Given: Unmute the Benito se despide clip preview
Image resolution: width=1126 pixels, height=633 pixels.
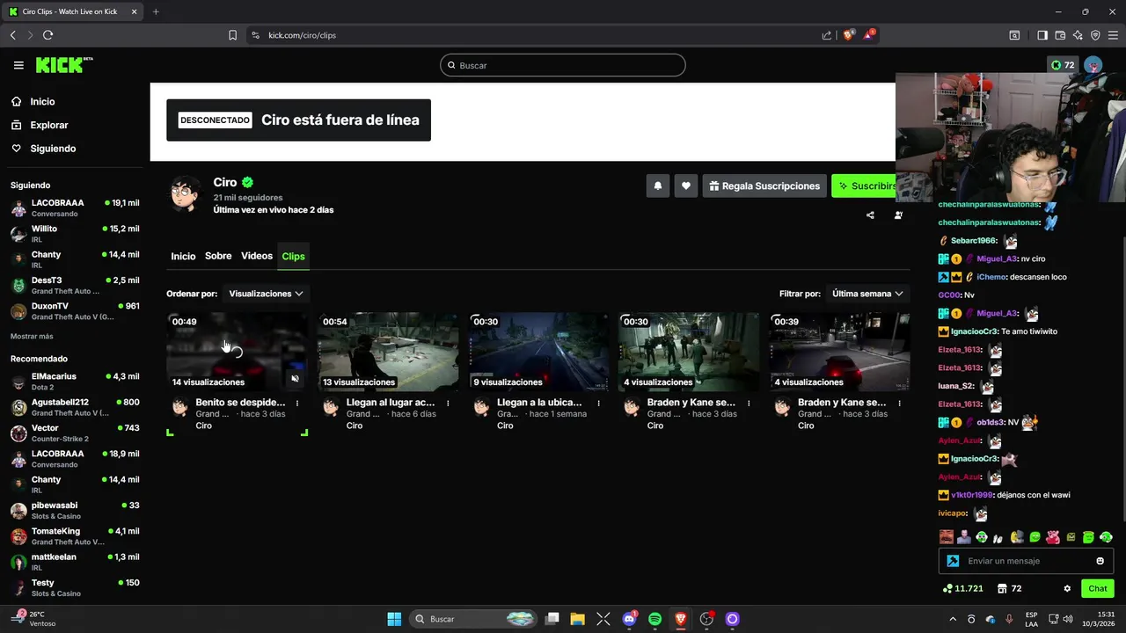Looking at the screenshot, I should 296,379.
